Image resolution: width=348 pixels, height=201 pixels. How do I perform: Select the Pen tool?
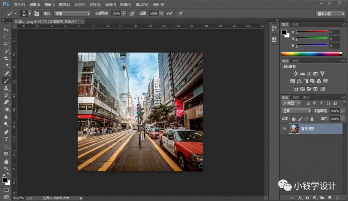(x=6, y=132)
